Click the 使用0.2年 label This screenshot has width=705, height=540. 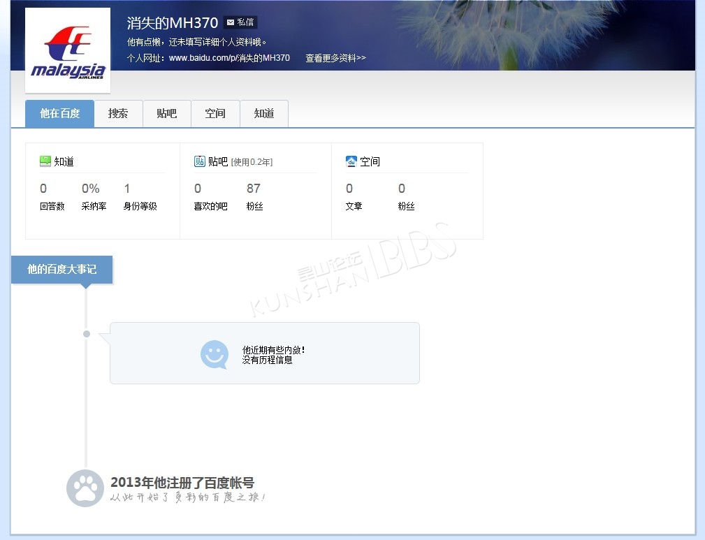(x=252, y=162)
